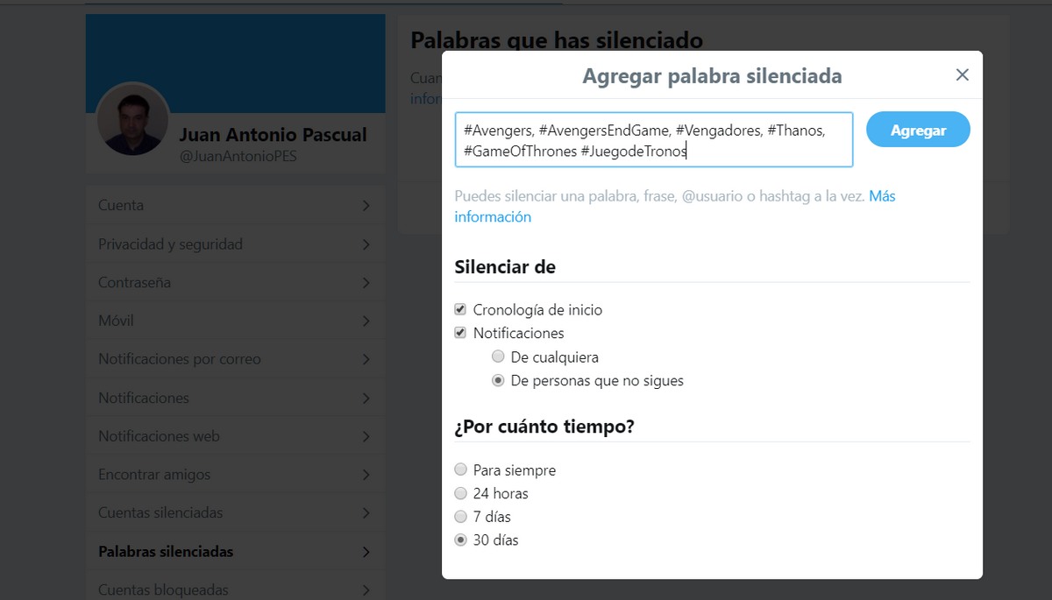Close the Agregar palabra silenciada dialog
1052x600 pixels.
coord(962,75)
